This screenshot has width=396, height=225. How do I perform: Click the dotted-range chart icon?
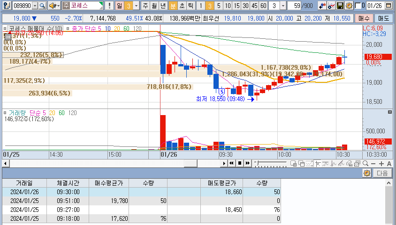(309, 164)
